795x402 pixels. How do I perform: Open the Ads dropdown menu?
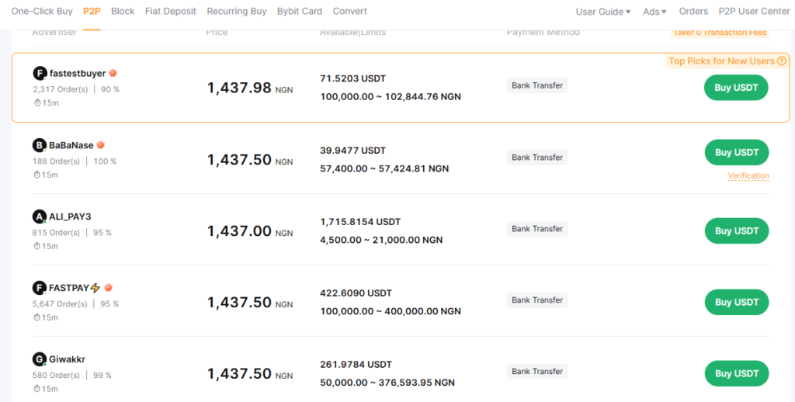(654, 12)
